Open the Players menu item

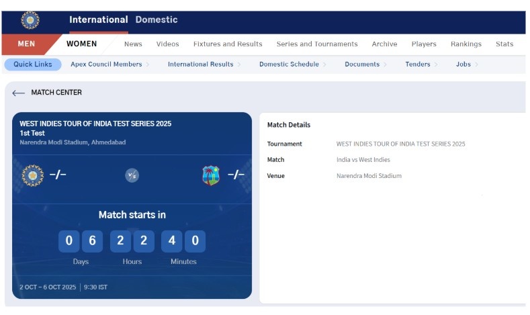[424, 44]
